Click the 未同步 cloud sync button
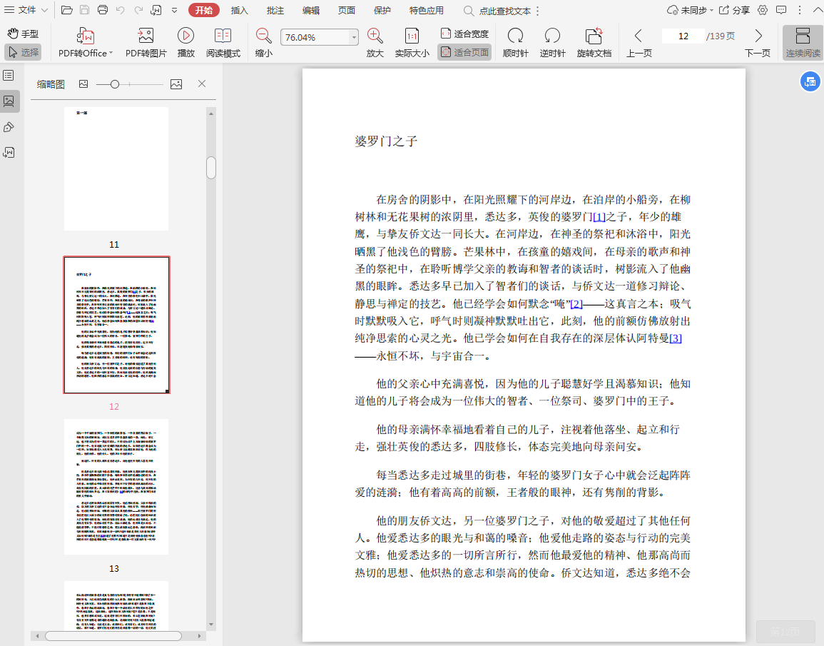 [x=690, y=11]
